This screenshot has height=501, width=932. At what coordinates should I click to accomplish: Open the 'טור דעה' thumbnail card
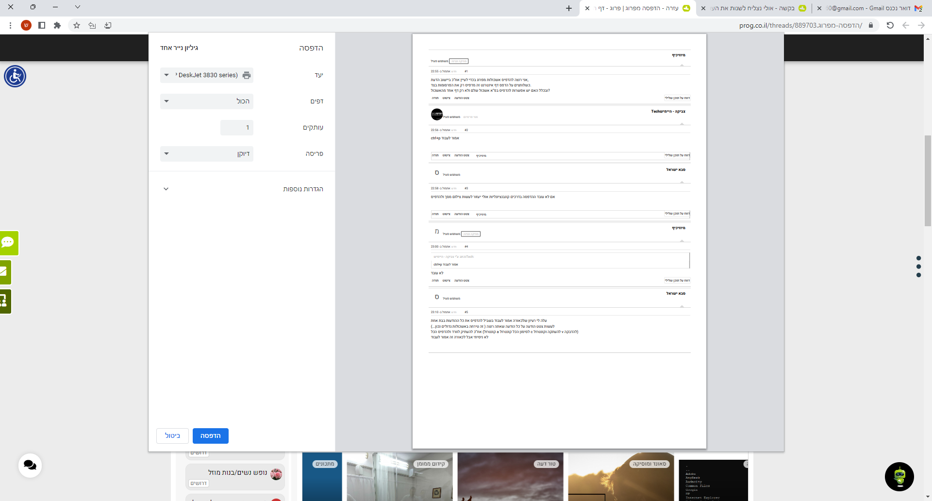coord(511,477)
